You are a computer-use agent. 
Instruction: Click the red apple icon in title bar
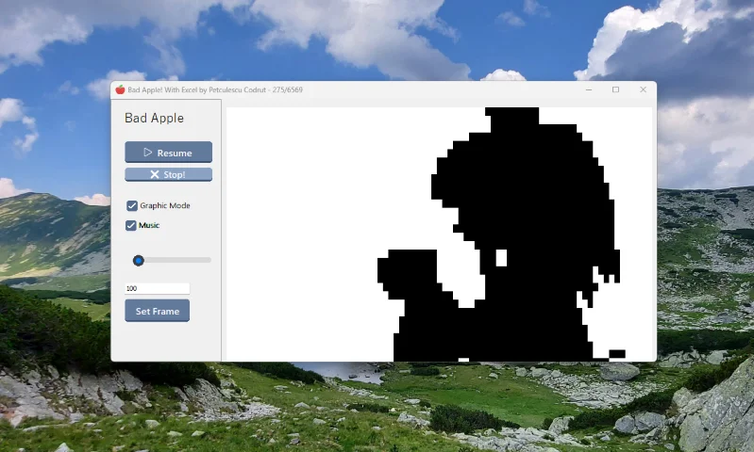point(120,89)
